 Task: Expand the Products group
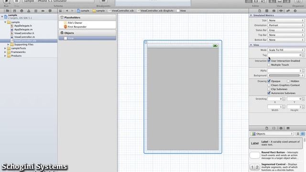click(x=5, y=55)
